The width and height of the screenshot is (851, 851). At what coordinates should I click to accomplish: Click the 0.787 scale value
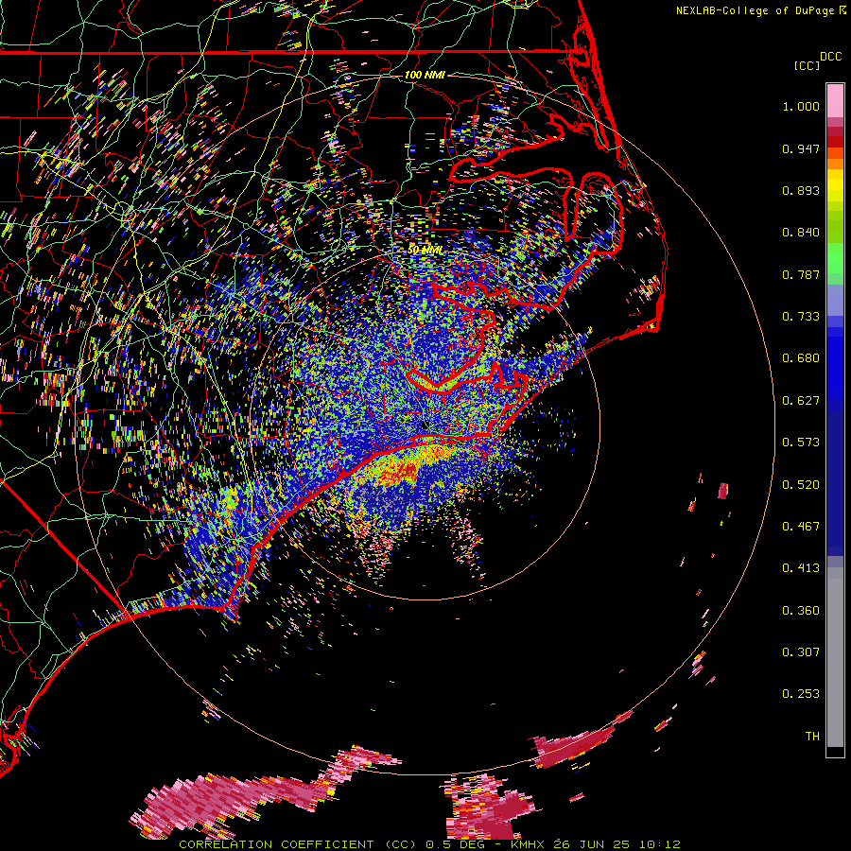(x=801, y=274)
